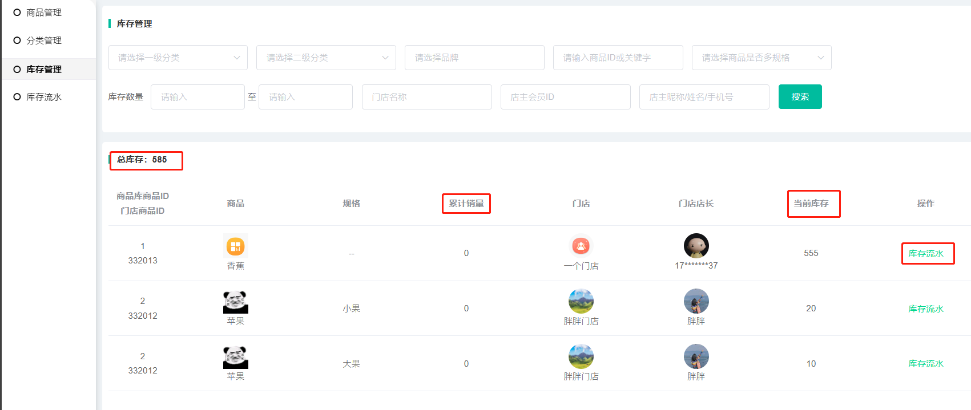Click the store manager avatar 17*******37

(x=696, y=246)
